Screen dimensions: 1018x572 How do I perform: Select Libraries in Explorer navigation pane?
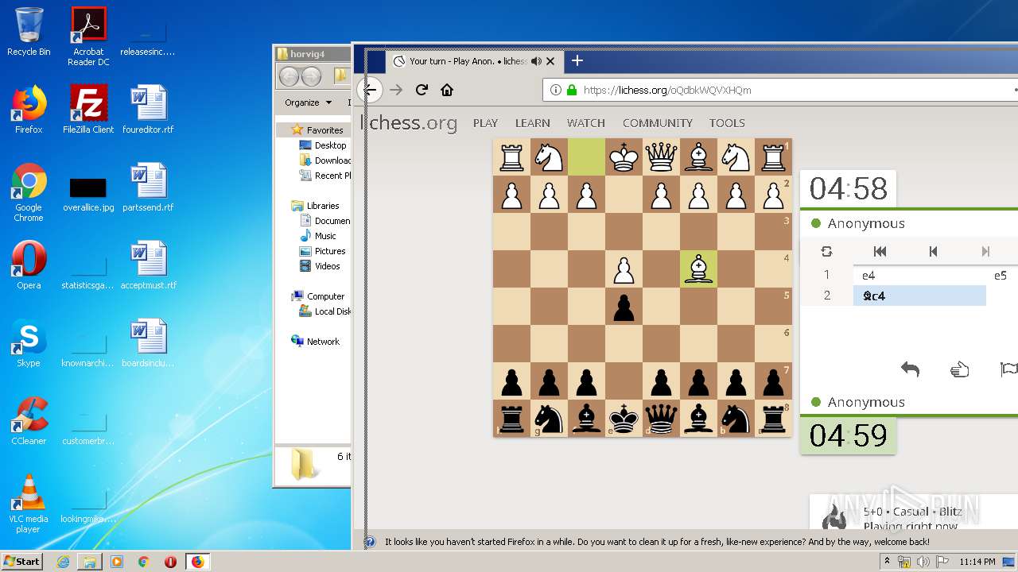point(323,206)
